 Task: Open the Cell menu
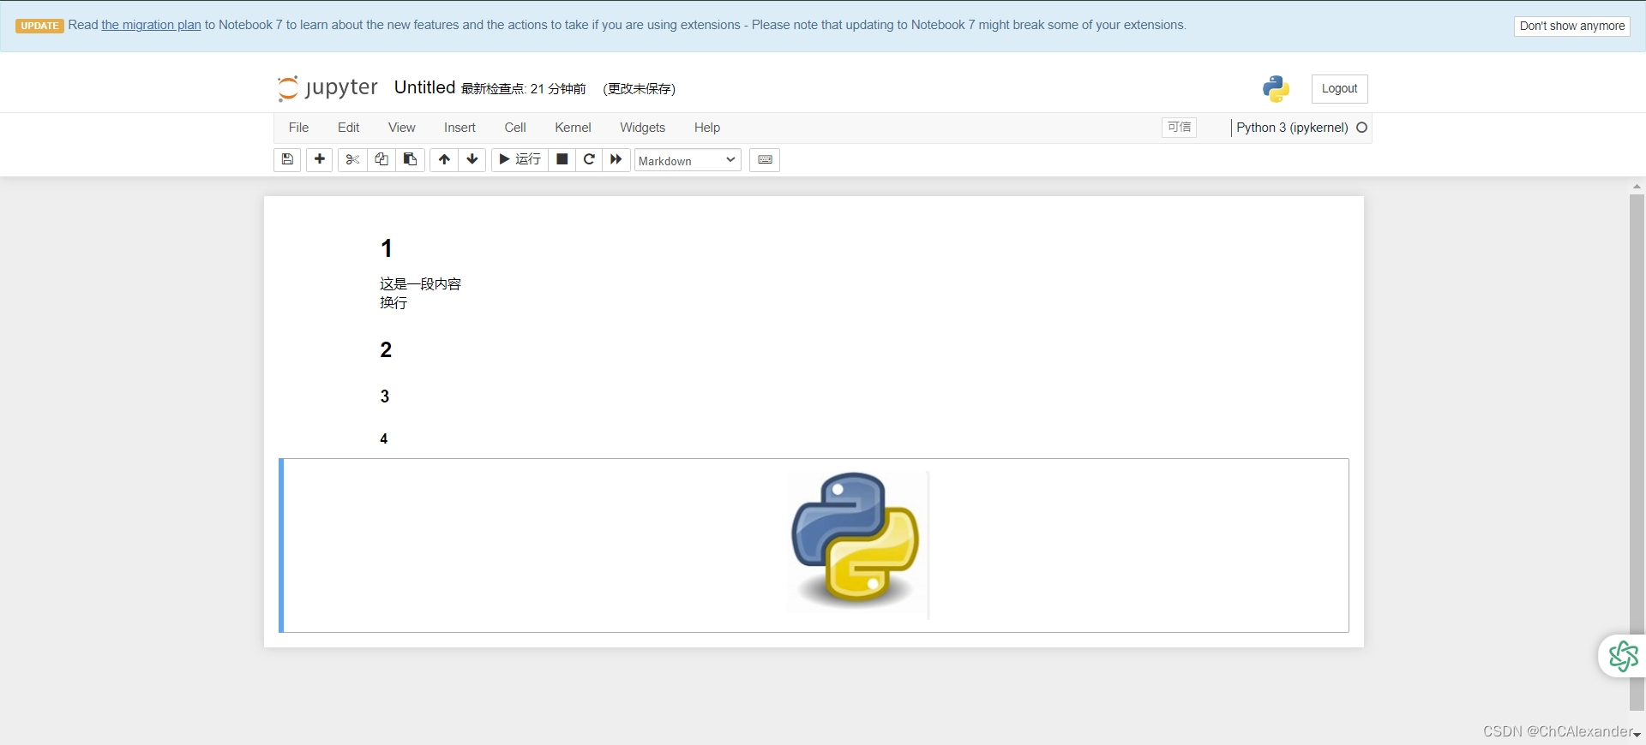coord(515,128)
